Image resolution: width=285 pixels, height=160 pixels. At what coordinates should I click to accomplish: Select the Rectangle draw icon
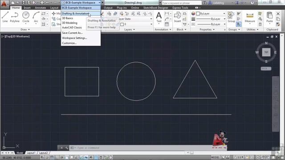[x=43, y=14]
